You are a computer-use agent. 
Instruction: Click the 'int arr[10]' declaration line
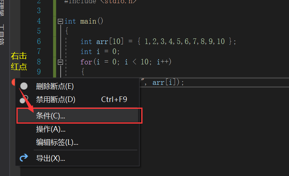tap(158, 42)
